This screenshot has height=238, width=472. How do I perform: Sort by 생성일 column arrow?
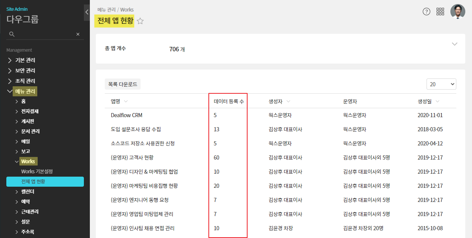point(437,102)
